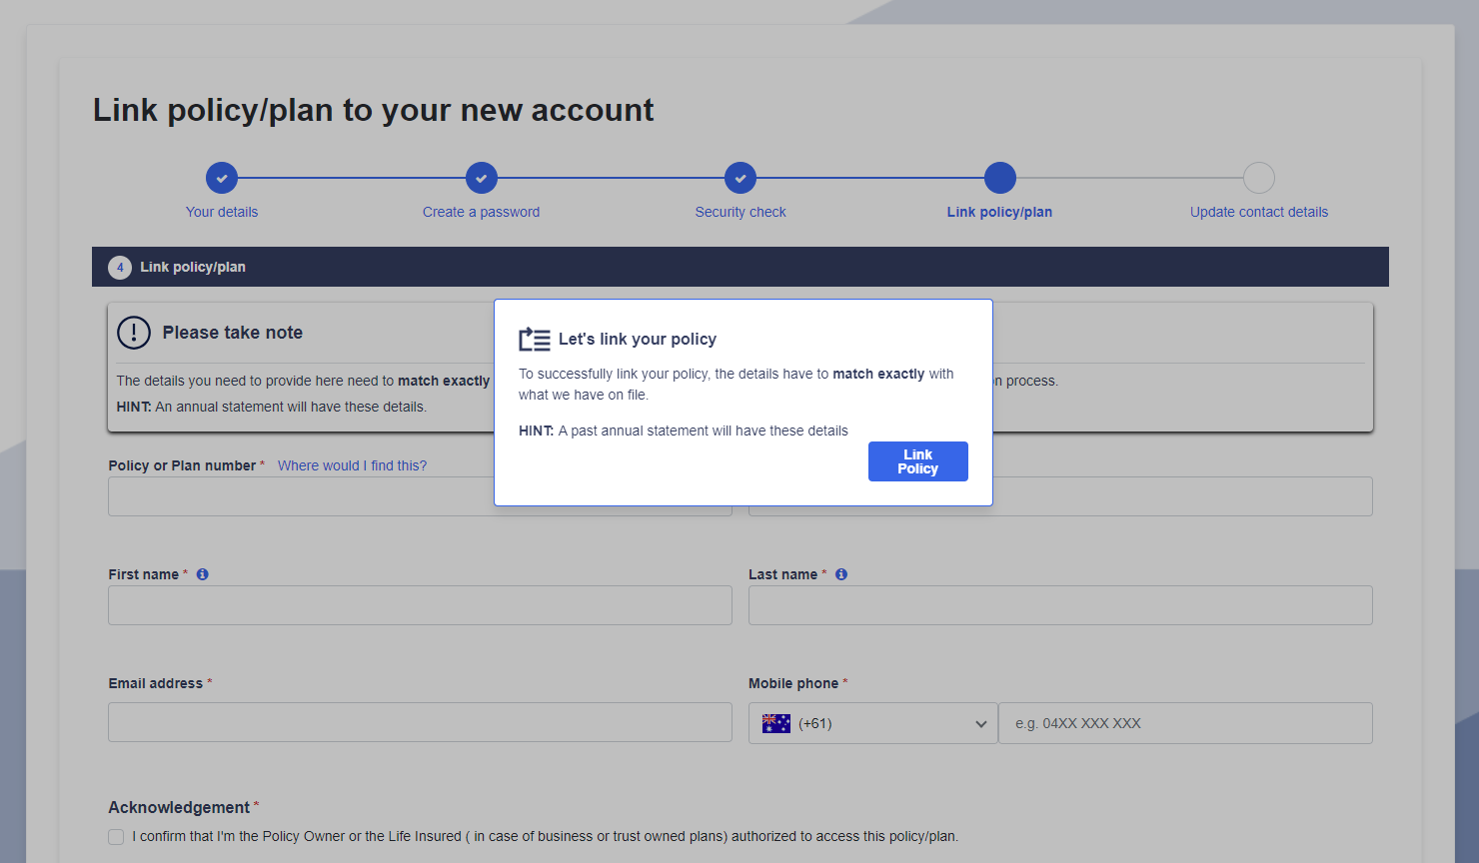Focus the First name input field
The image size is (1479, 863).
420,605
